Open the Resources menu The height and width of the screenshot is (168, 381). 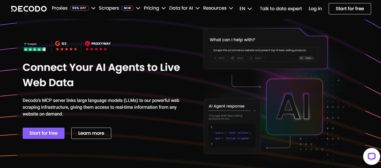(x=218, y=8)
